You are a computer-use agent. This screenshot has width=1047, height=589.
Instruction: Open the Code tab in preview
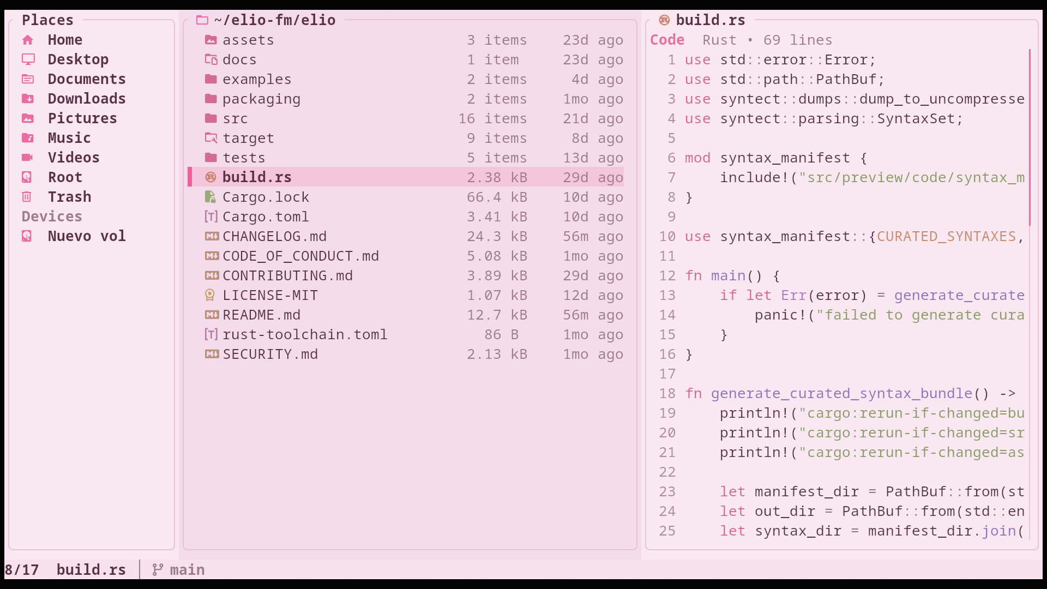[x=667, y=40]
